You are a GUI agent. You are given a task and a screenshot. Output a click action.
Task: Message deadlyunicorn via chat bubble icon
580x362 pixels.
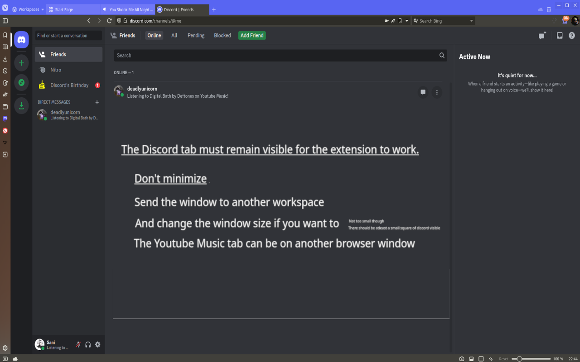[x=423, y=92]
